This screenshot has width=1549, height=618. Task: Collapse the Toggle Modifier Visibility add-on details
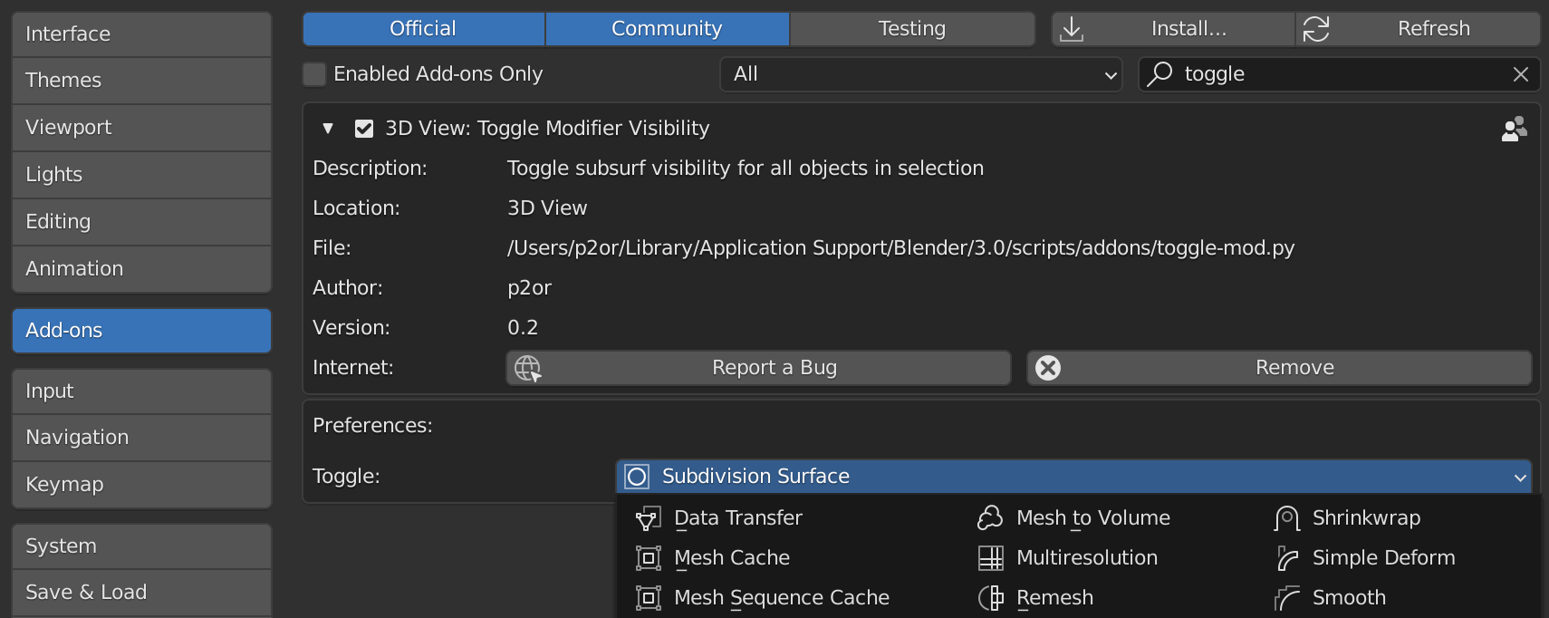point(328,129)
